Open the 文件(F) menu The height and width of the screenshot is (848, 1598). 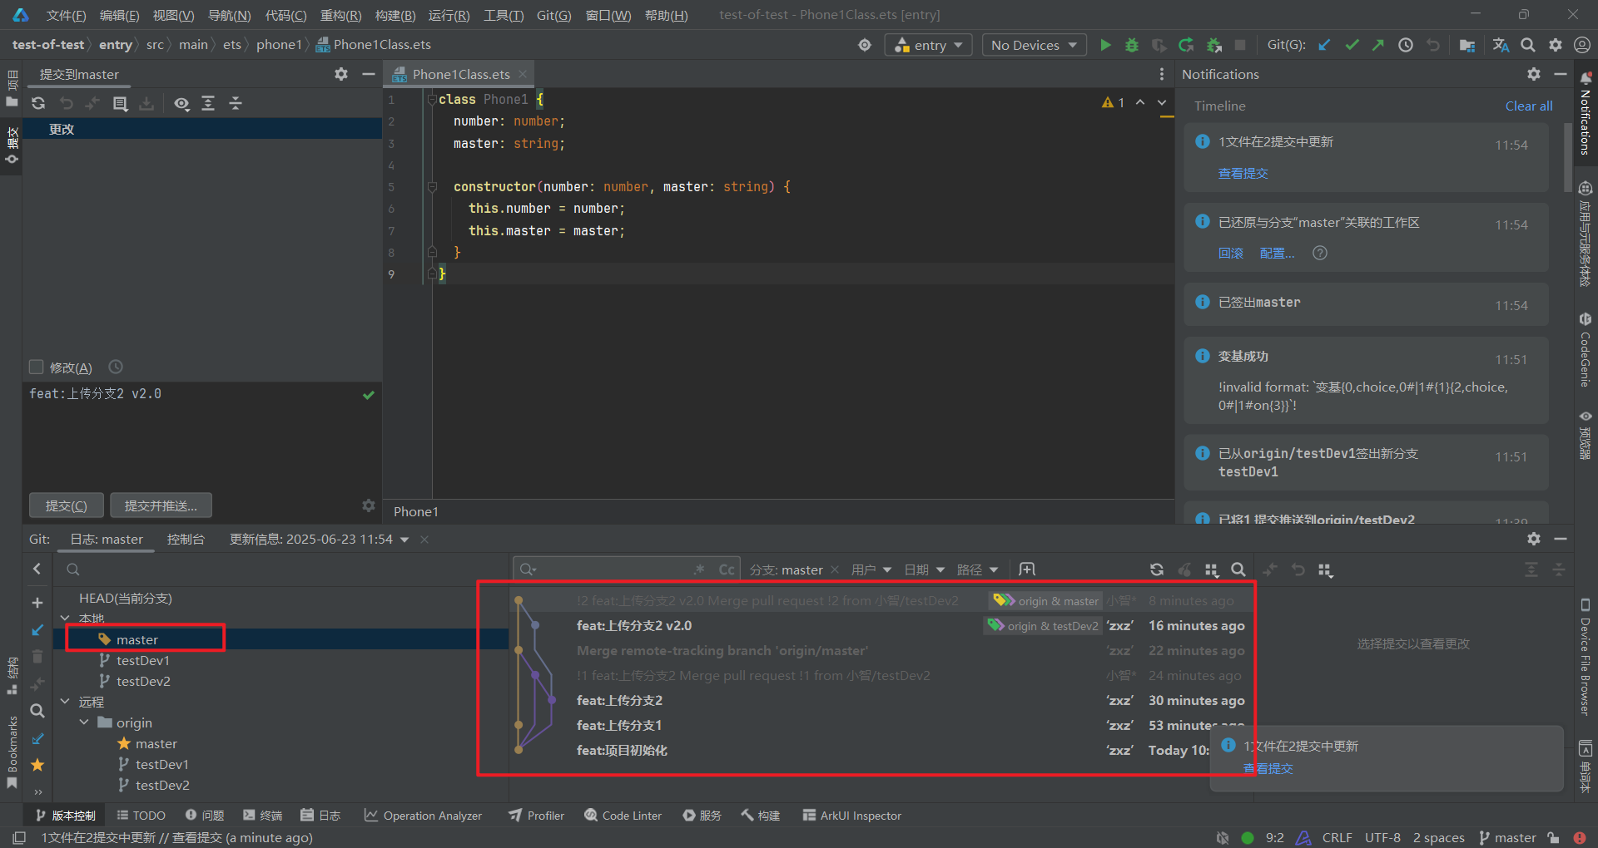(67, 15)
